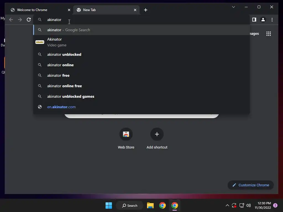Click the browser forward arrow
The image size is (283, 212).
click(20, 20)
